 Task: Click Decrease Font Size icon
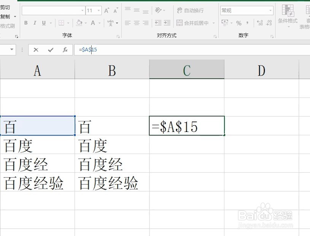coord(116,10)
